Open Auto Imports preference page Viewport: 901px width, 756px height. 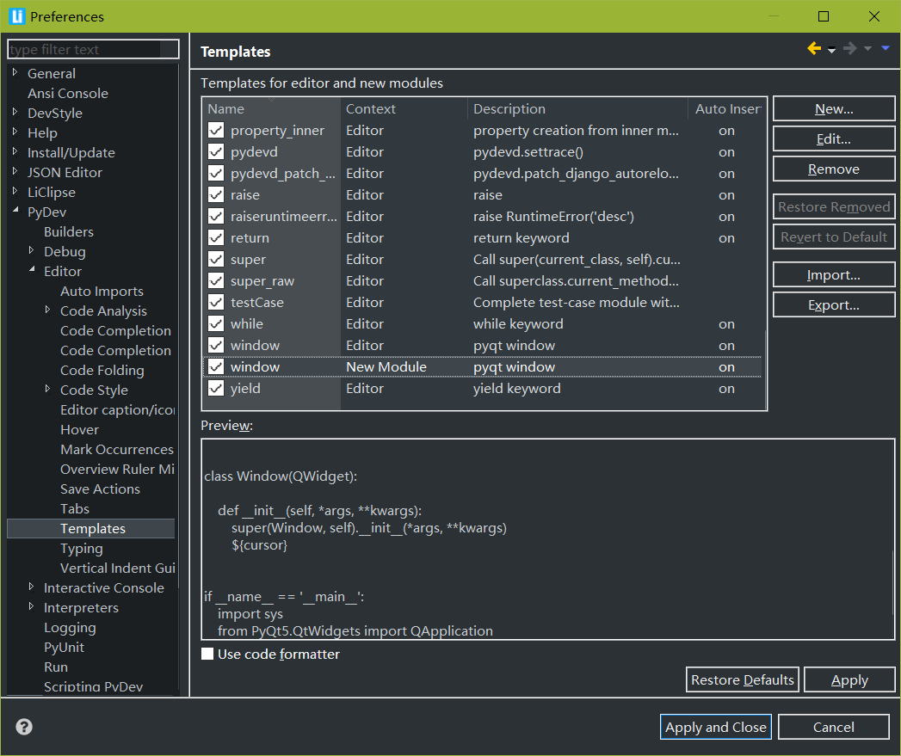coord(102,292)
